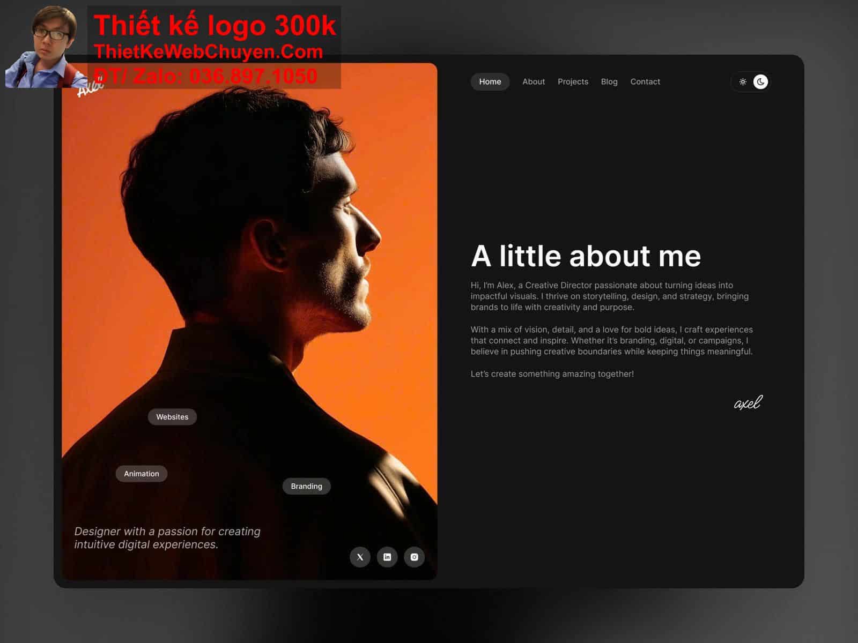Open the Instagram social icon
The image size is (858, 643).
point(414,557)
